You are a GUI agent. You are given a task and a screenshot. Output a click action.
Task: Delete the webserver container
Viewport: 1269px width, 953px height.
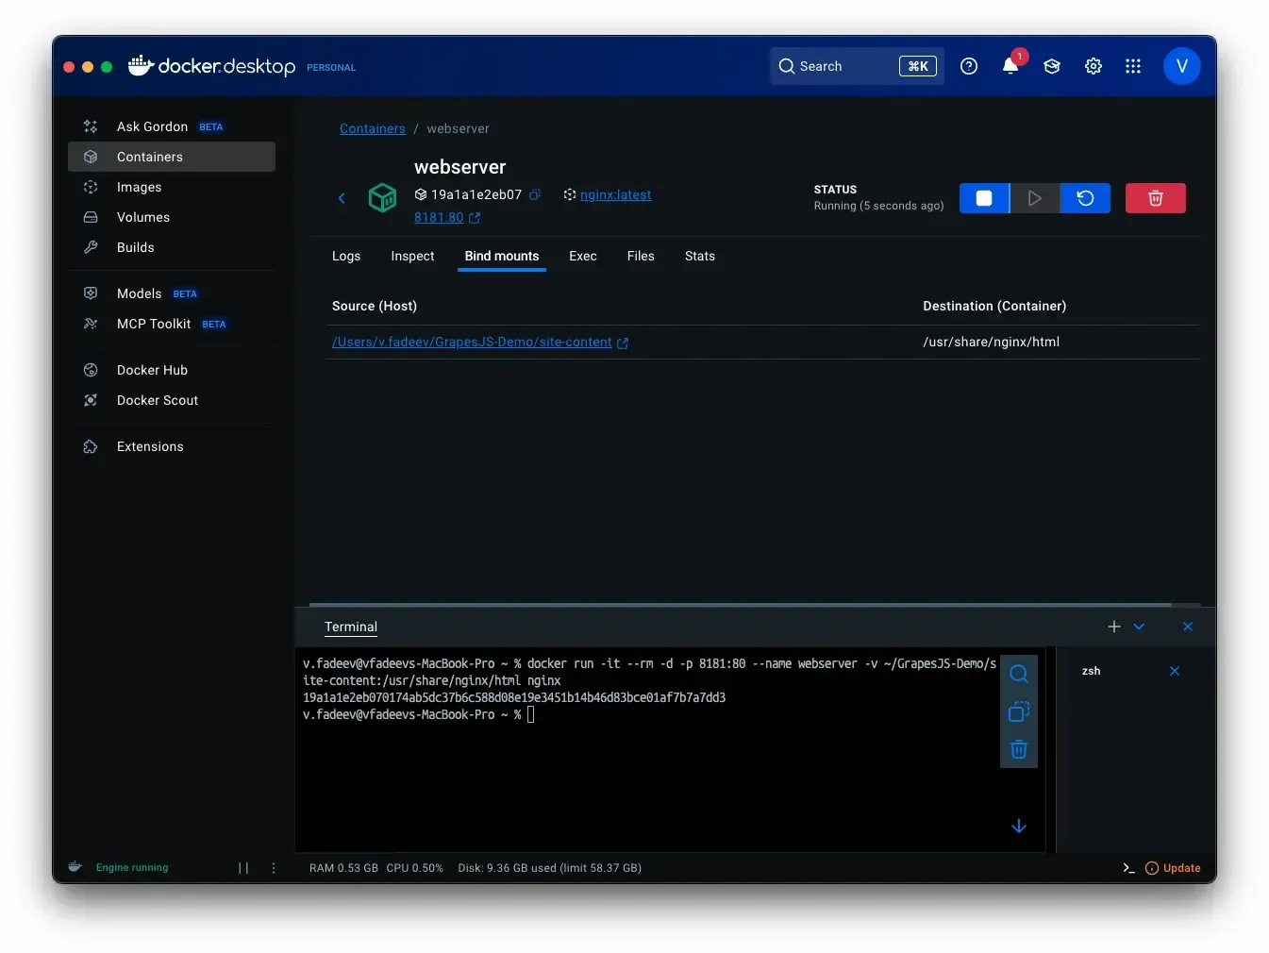1155,198
